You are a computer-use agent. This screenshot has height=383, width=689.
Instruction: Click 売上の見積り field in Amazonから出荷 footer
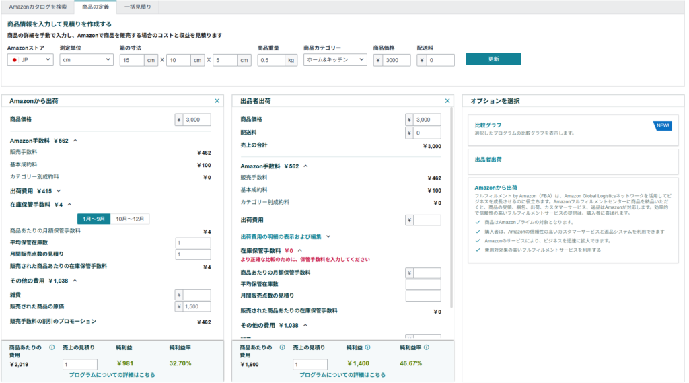coord(80,365)
